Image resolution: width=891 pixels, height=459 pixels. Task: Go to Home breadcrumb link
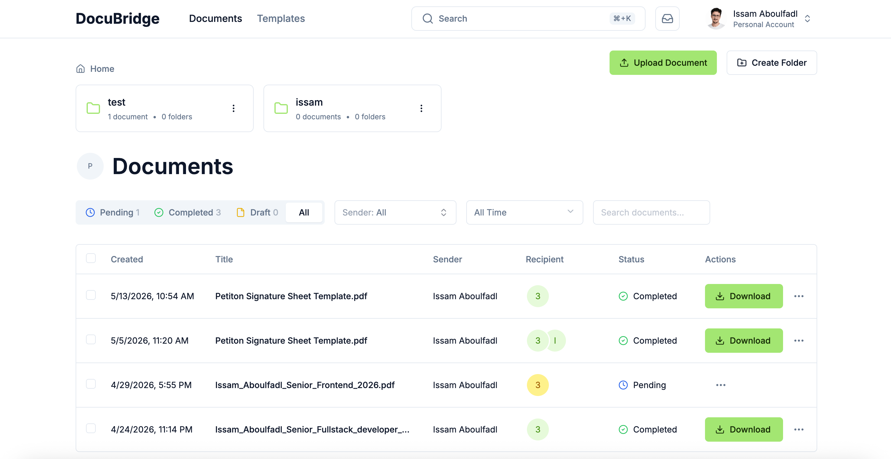click(x=102, y=69)
